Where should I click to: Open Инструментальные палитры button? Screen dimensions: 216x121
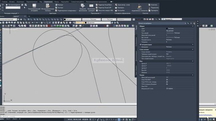[48, 7]
